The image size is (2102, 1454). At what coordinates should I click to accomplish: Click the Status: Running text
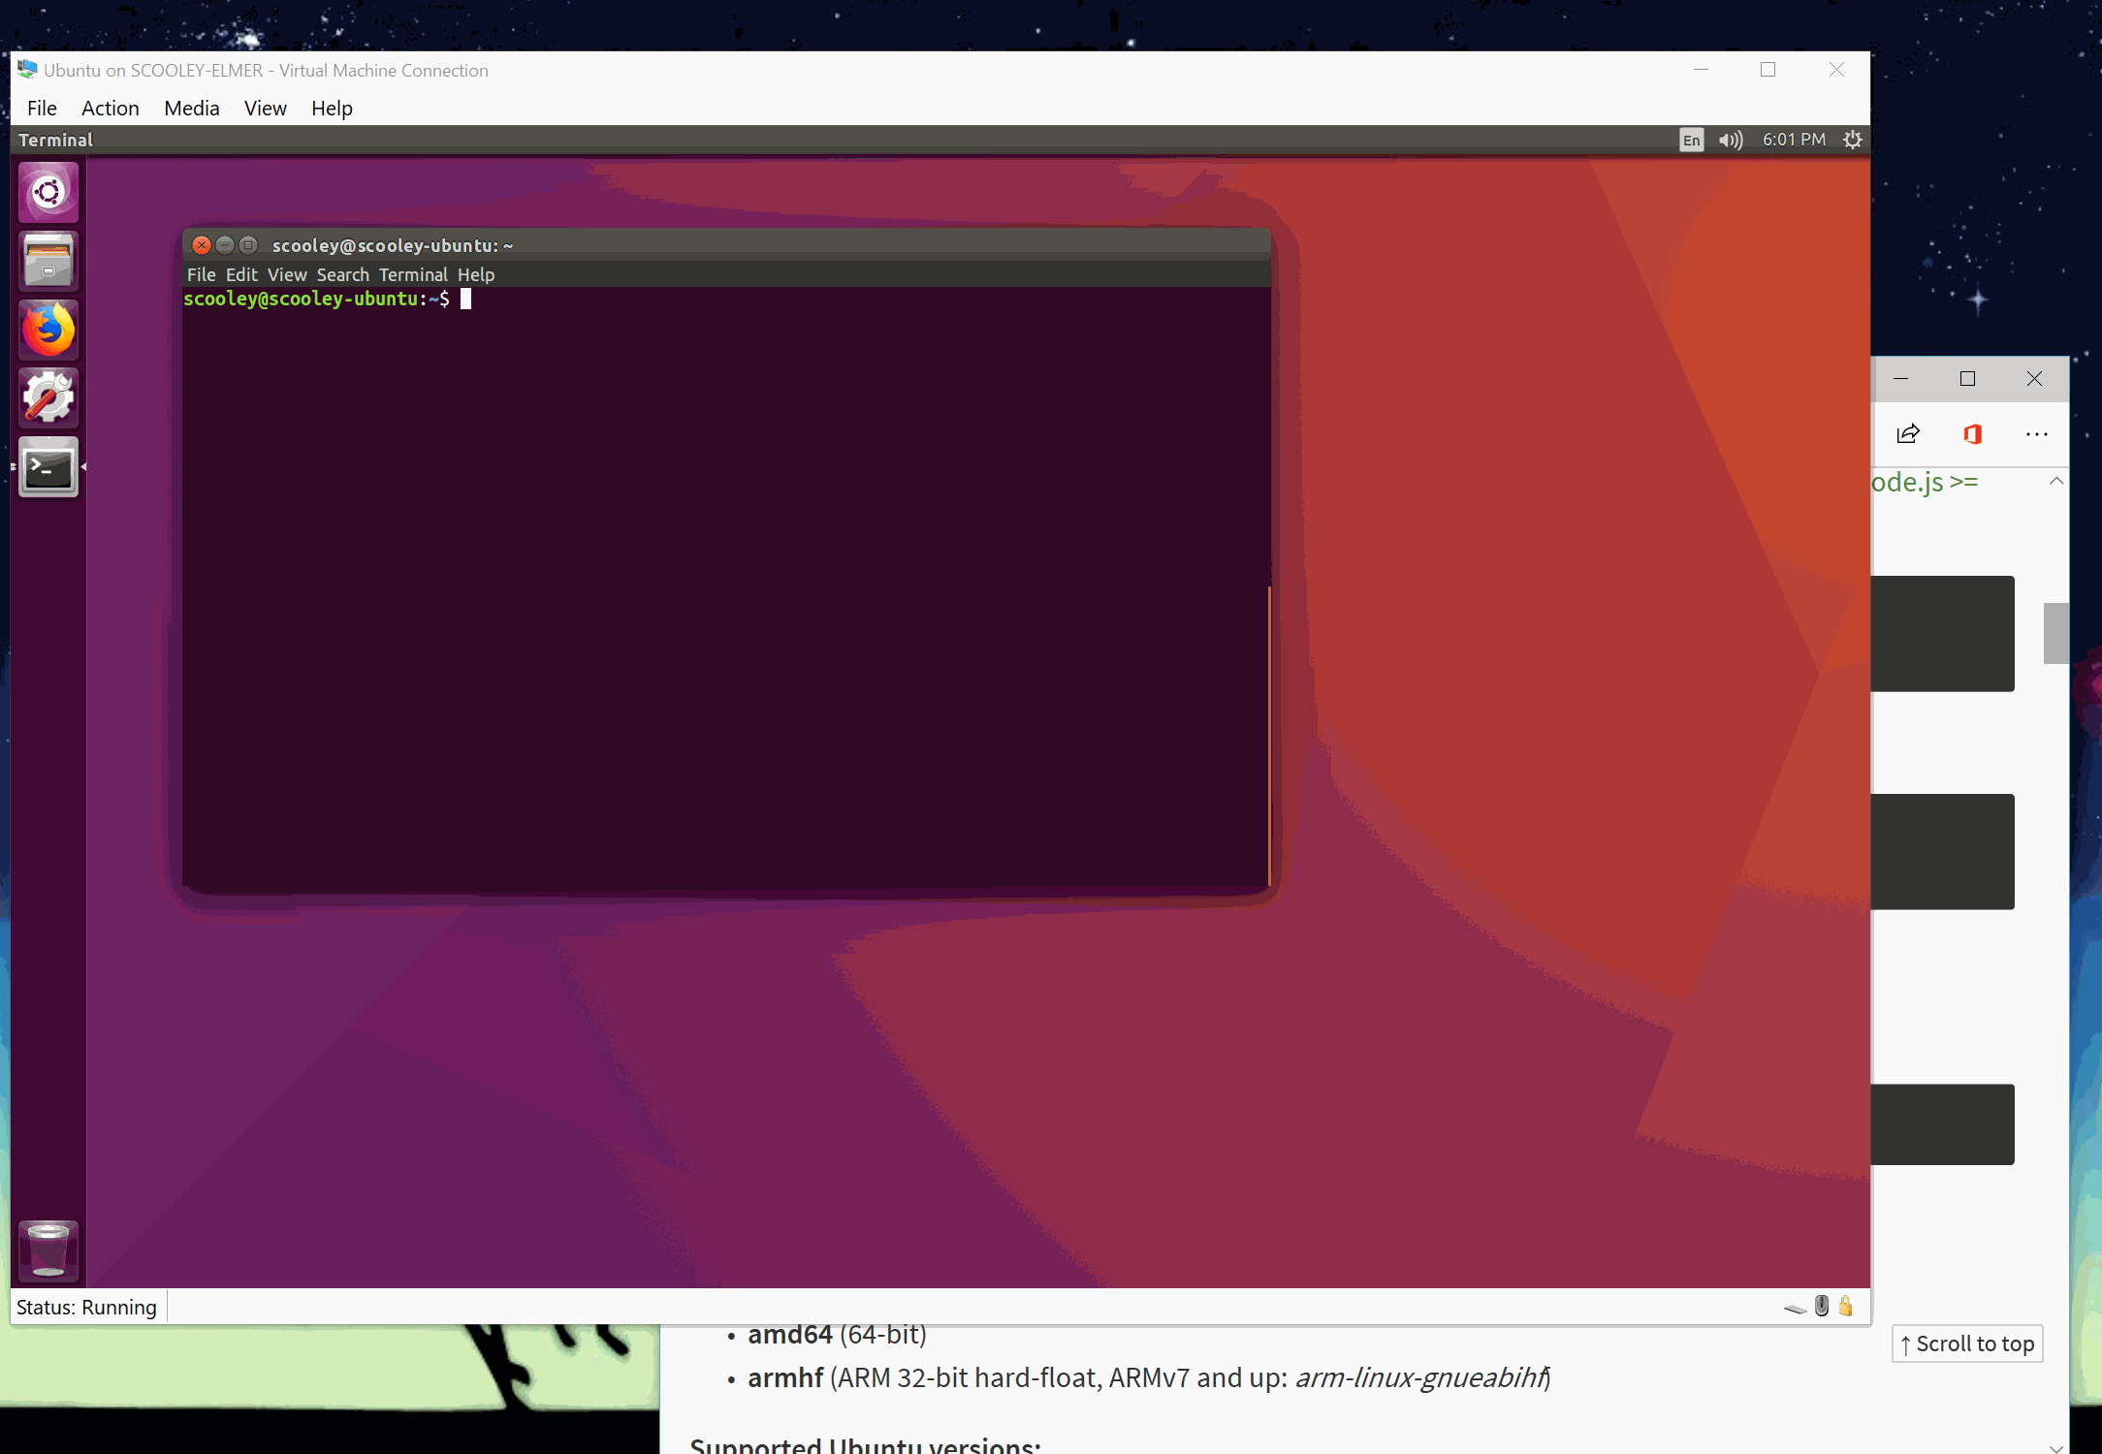(86, 1307)
